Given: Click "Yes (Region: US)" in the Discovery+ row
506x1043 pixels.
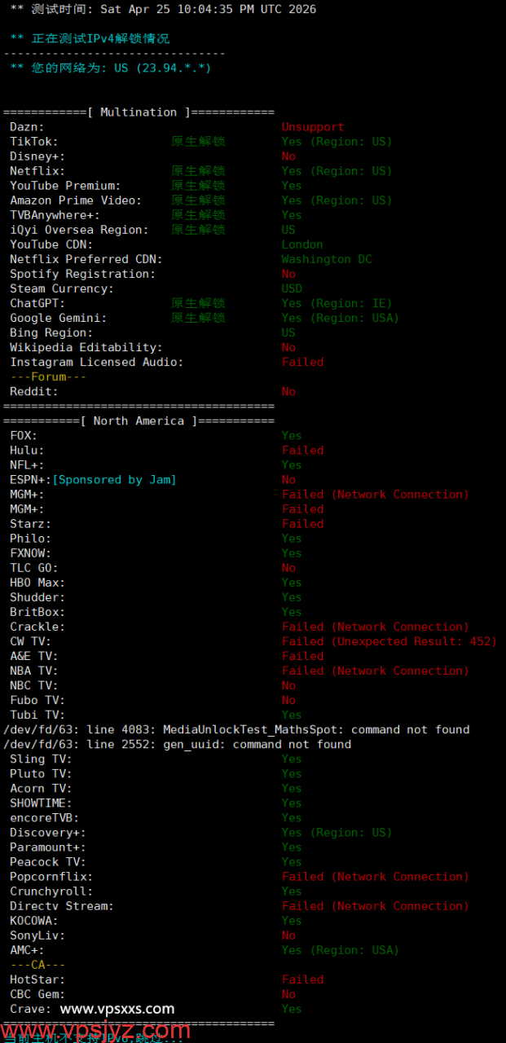Looking at the screenshot, I should [337, 832].
